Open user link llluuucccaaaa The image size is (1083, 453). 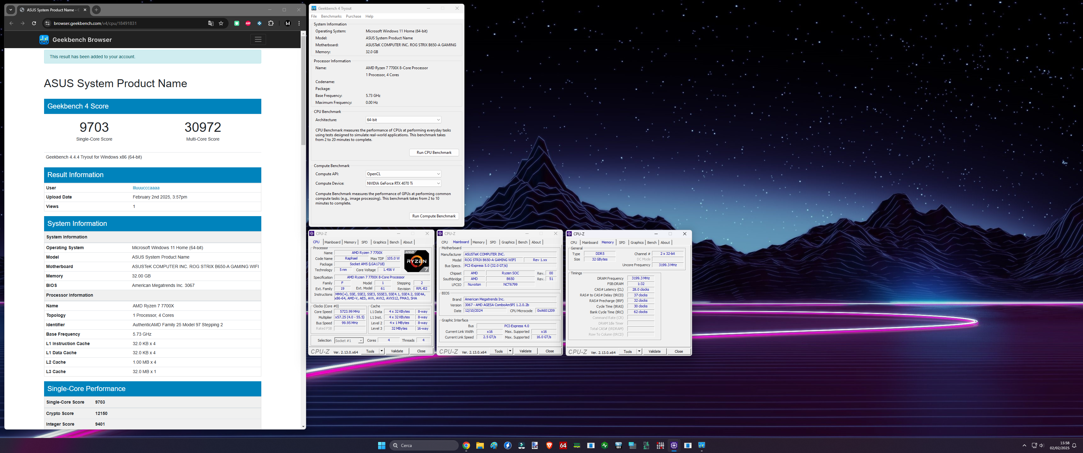(x=146, y=188)
